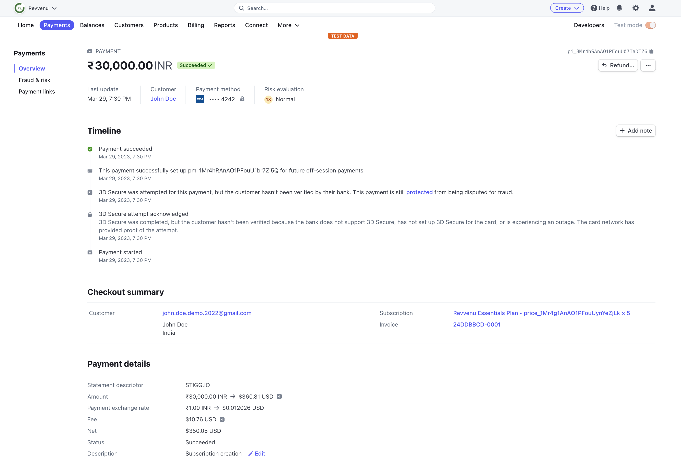The image size is (681, 465).
Task: Copy the payment ID with clipboard icon
Action: click(651, 51)
